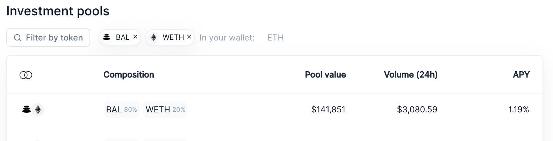Viewport: 553px width, 141px height.
Task: Click the BAL token icon in filter chip
Action: pyautogui.click(x=107, y=37)
